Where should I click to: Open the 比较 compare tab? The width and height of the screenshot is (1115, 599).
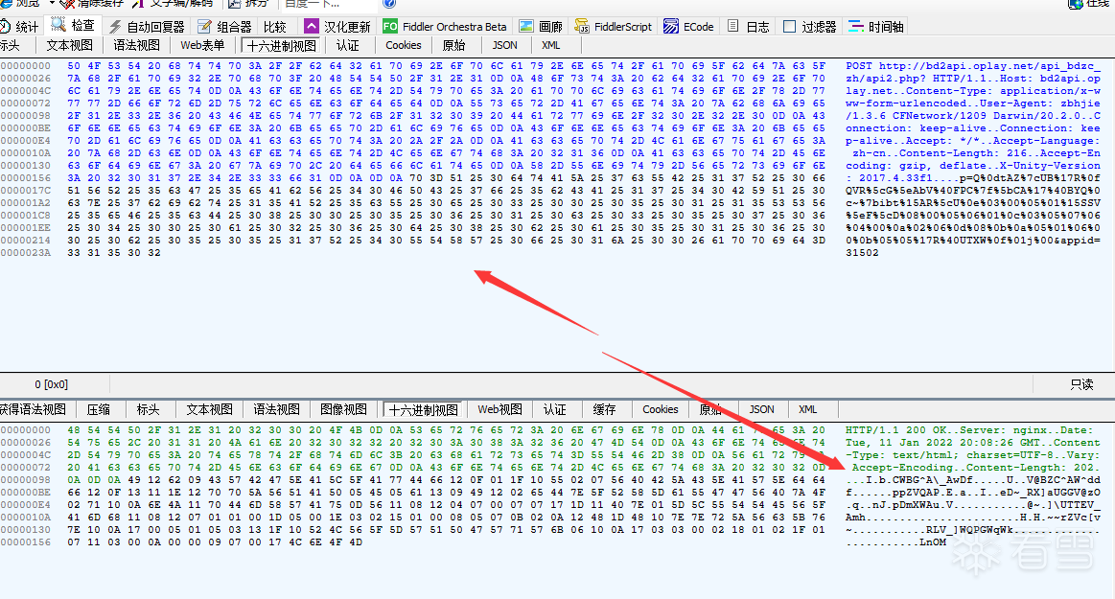coord(275,27)
